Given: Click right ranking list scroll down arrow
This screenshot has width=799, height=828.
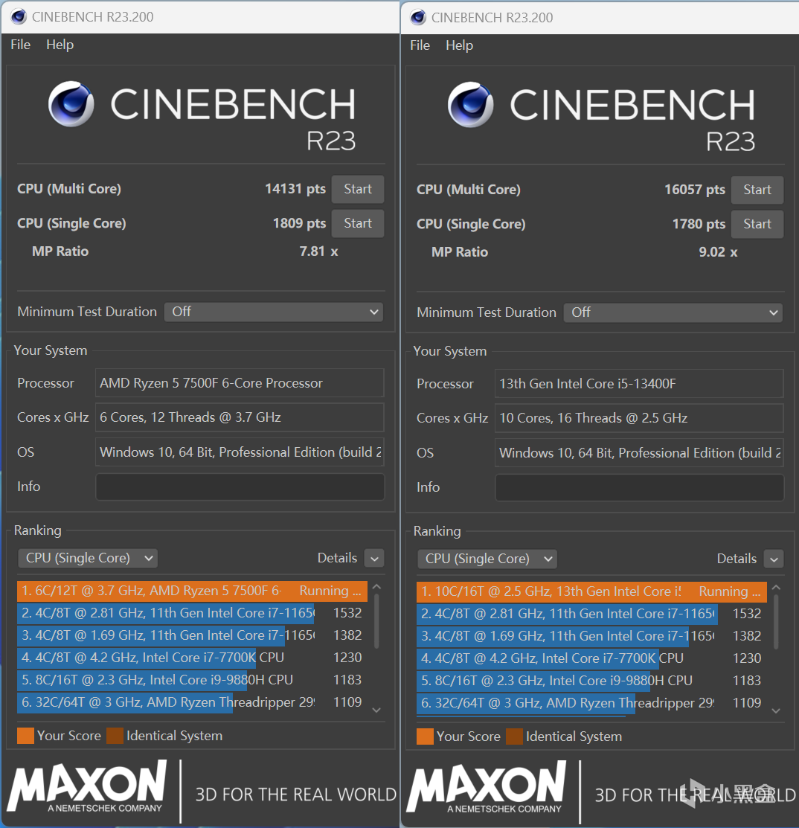Looking at the screenshot, I should point(776,710).
